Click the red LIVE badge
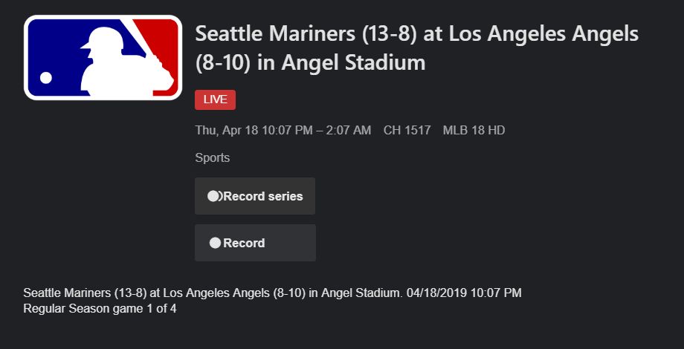Image resolution: width=684 pixels, height=349 pixels. [x=215, y=100]
